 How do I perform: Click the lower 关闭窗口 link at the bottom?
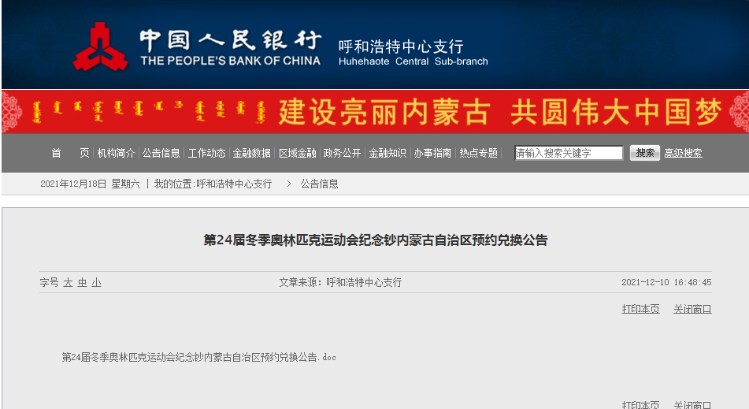coord(692,404)
